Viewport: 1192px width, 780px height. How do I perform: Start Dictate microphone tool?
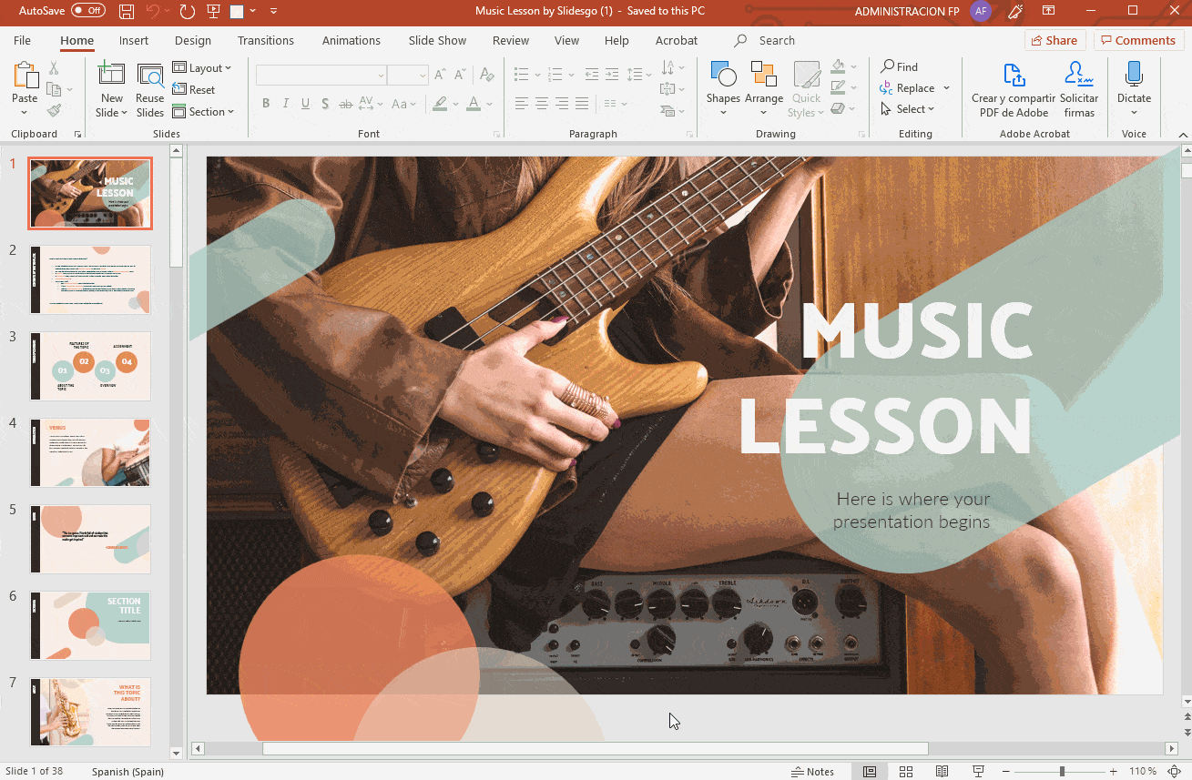[x=1134, y=77]
